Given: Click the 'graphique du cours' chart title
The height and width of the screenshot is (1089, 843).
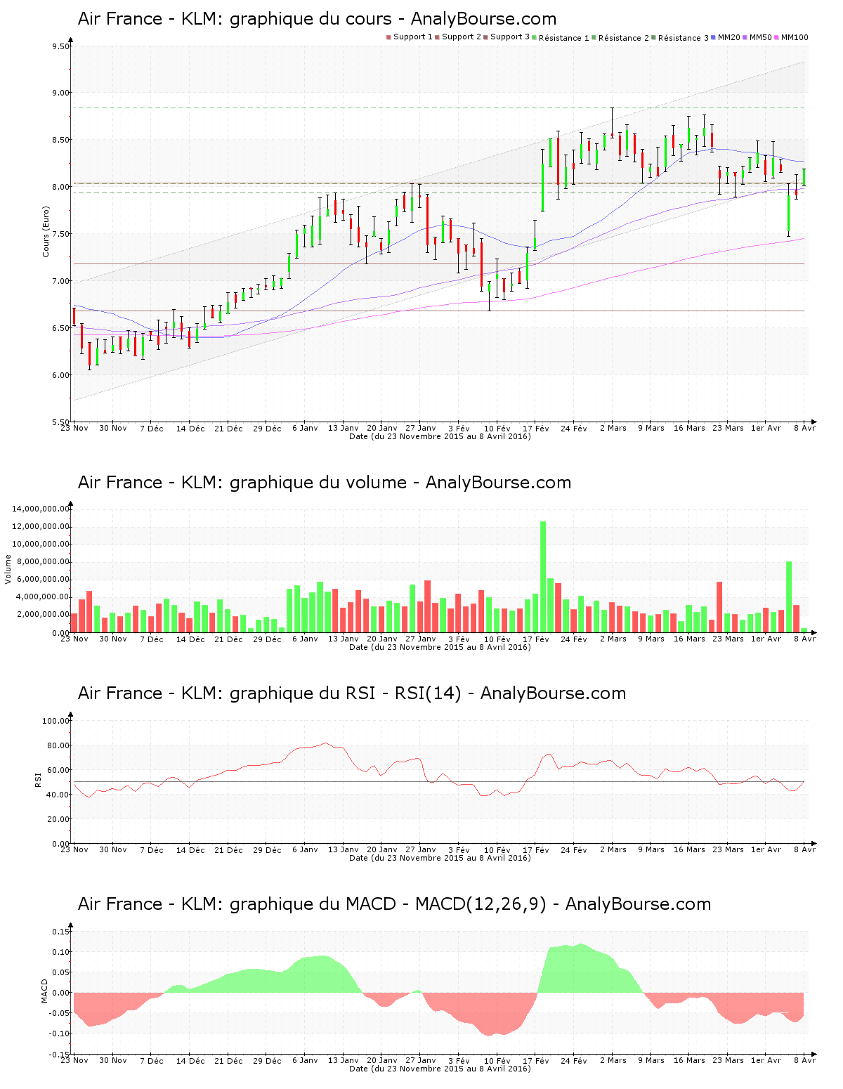Looking at the screenshot, I should 317,19.
